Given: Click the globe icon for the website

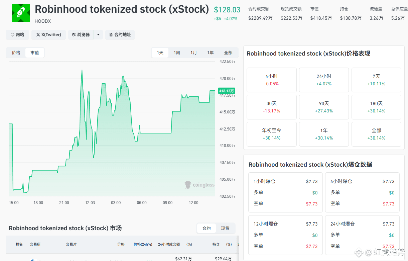Looking at the screenshot, I should click(x=13, y=35).
